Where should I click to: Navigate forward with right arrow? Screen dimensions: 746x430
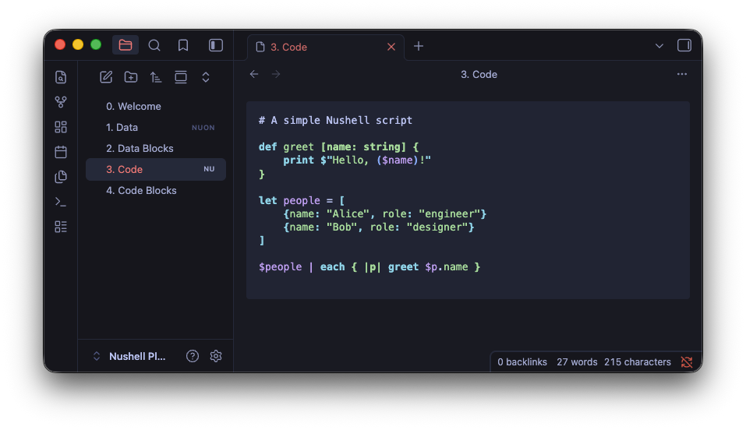click(x=276, y=74)
